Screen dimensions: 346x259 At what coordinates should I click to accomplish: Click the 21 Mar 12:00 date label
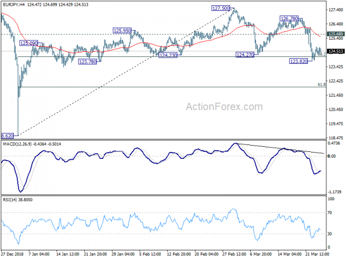tap(317, 254)
